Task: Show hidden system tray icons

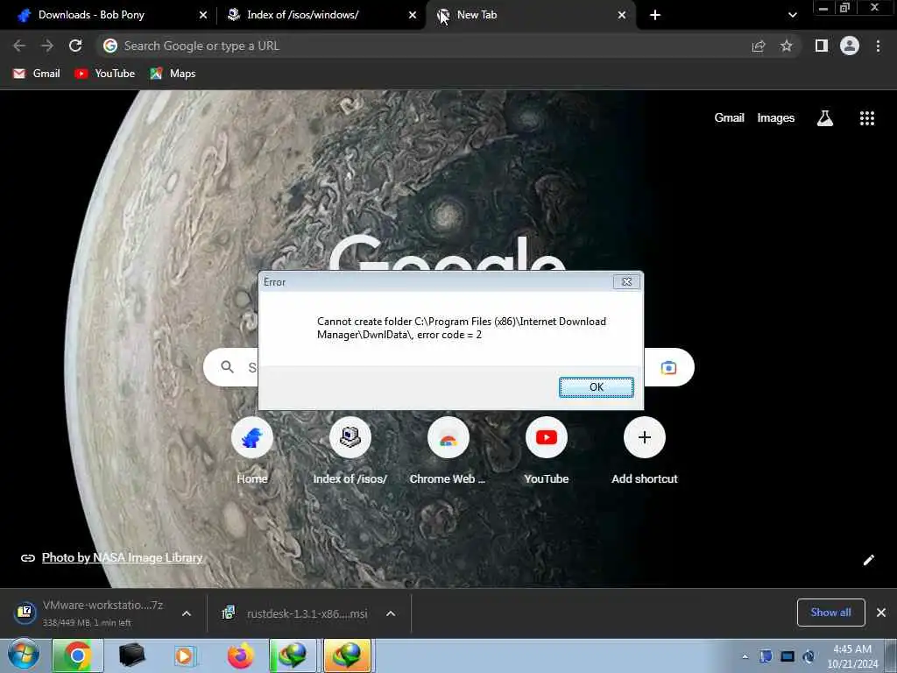Action: (745, 656)
